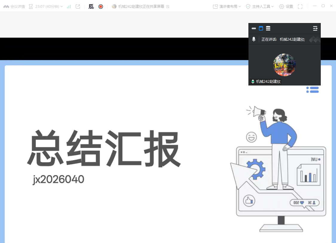Click the 机械242赵建欣 name label in video tile
Image resolution: width=336 pixels, height=243 pixels.
click(x=268, y=81)
